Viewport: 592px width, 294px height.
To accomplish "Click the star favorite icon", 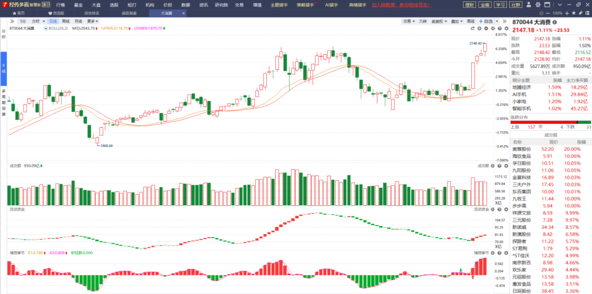I will pyautogui.click(x=574, y=13).
